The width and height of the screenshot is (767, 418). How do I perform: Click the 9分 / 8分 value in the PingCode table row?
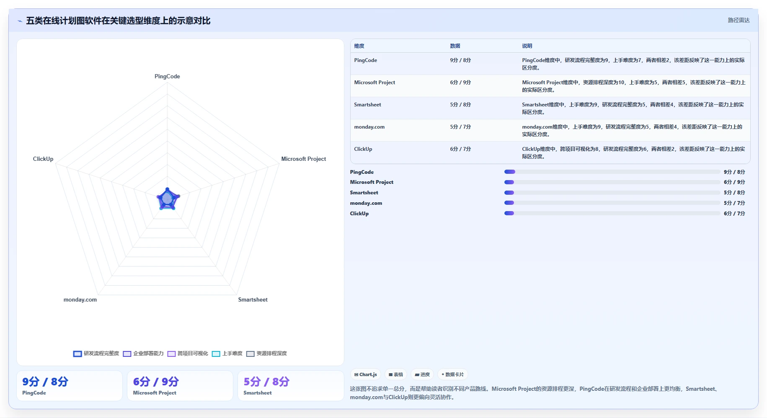click(x=460, y=60)
